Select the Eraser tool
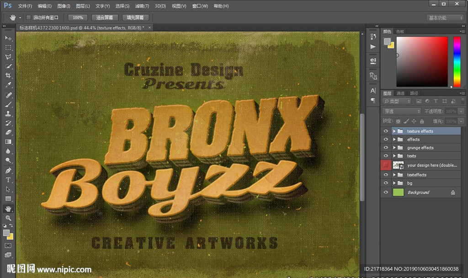The width and height of the screenshot is (468, 278). pyautogui.click(x=8, y=132)
